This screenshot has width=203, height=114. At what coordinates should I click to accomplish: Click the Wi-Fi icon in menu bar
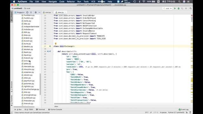click(144, 2)
